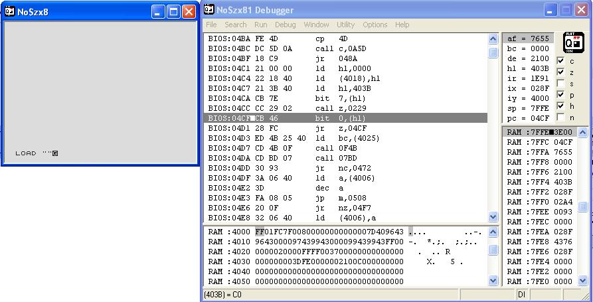Image resolution: width=593 pixels, height=302 pixels.
Task: Toggle the zero flag 'z' checkbox
Action: [560, 72]
